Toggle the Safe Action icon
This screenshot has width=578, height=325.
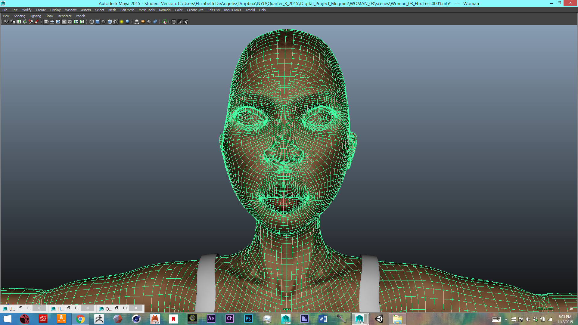click(76, 22)
